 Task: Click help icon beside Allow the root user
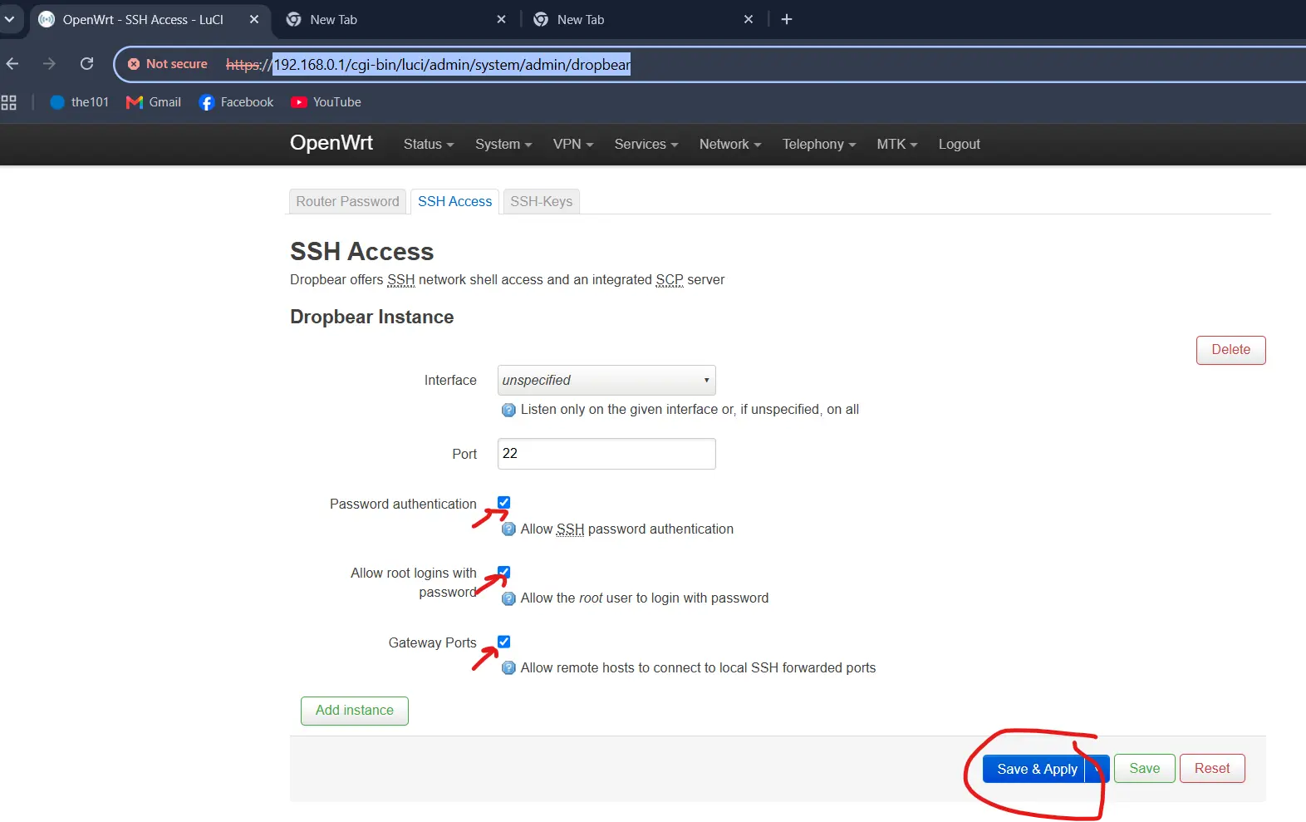[508, 598]
